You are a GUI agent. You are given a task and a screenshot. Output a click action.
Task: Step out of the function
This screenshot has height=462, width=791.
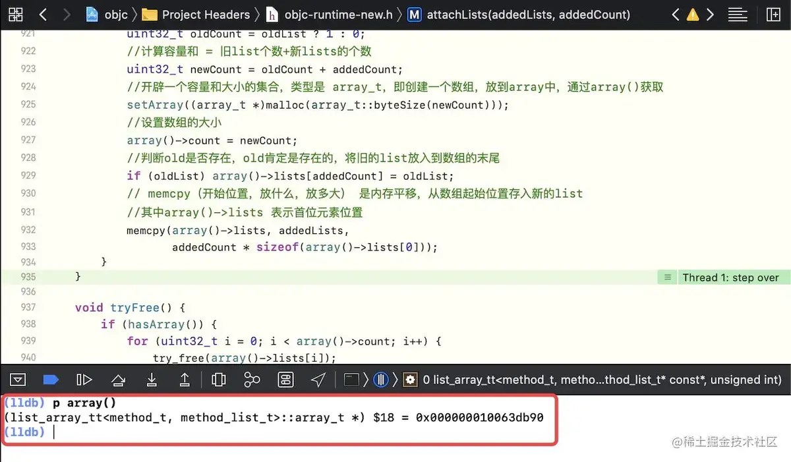[185, 380]
